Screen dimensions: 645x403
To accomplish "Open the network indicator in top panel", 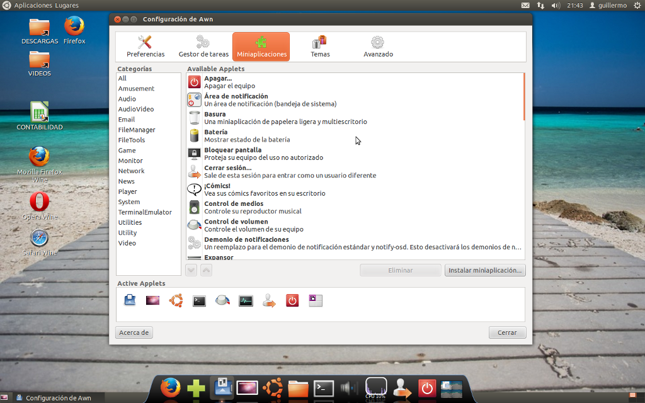I will point(540,5).
